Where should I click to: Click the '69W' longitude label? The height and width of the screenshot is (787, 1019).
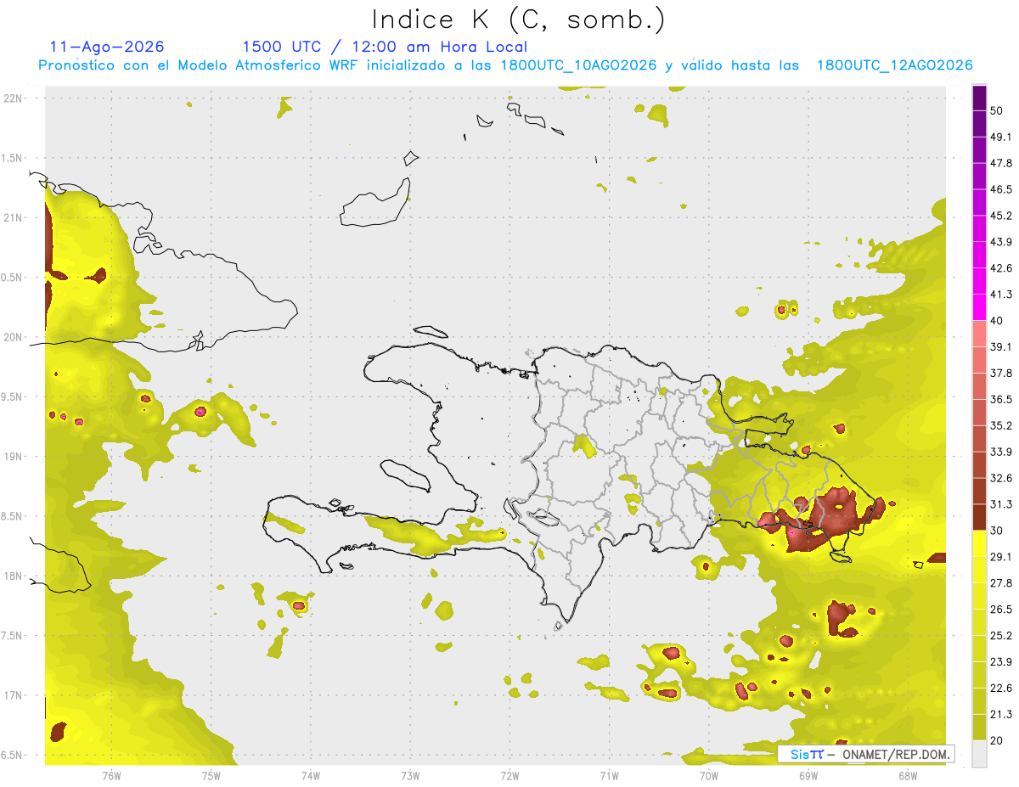coord(808,775)
